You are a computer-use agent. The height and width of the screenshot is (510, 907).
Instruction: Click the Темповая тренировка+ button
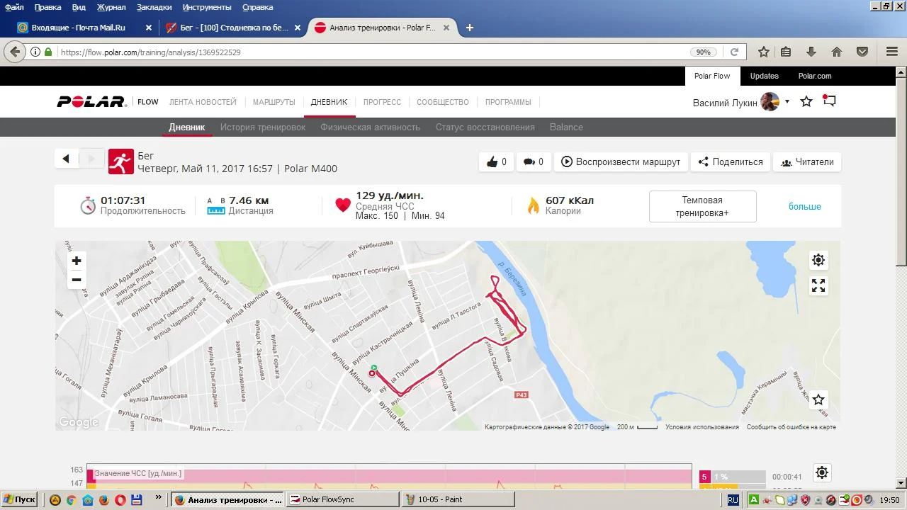pyautogui.click(x=702, y=207)
